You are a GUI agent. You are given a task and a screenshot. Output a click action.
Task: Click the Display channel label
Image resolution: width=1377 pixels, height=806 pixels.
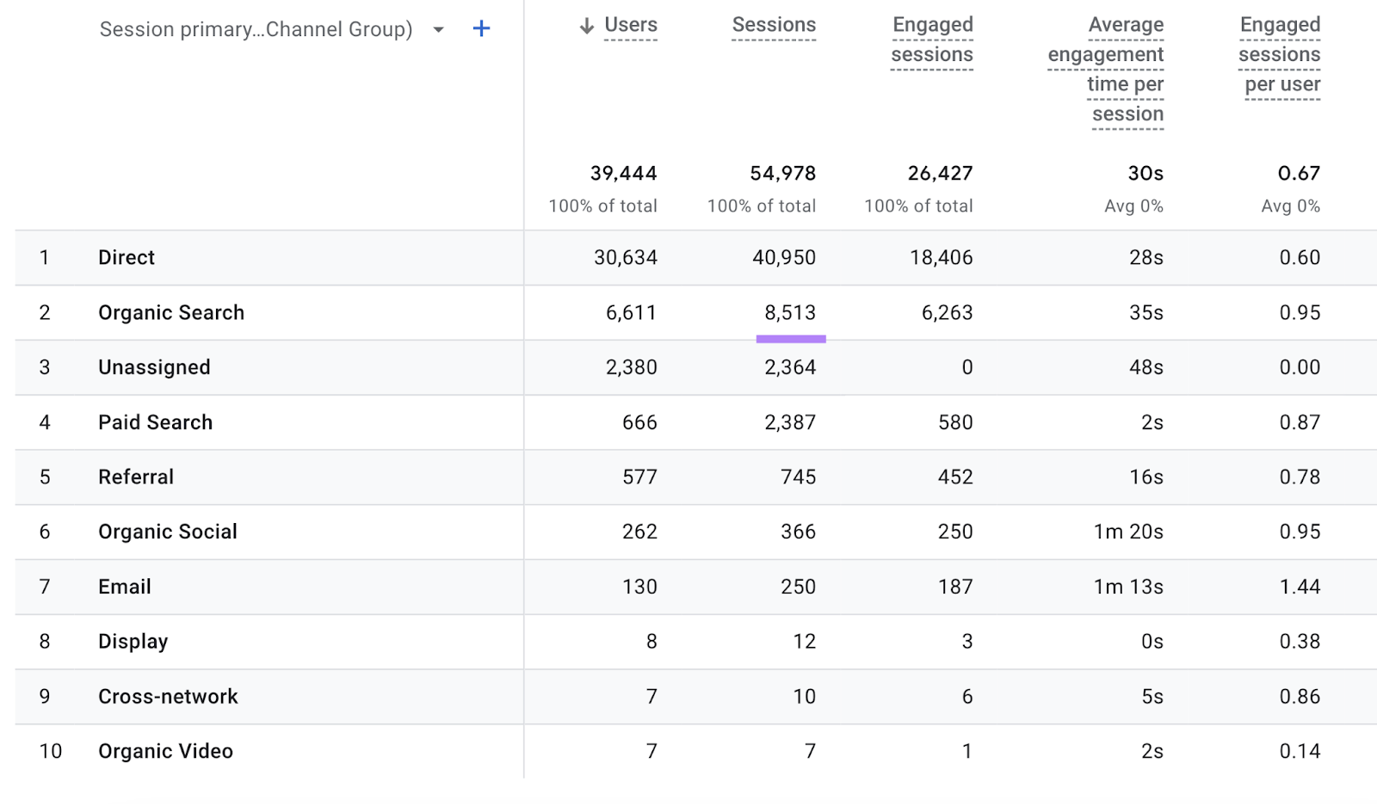pyautogui.click(x=133, y=641)
